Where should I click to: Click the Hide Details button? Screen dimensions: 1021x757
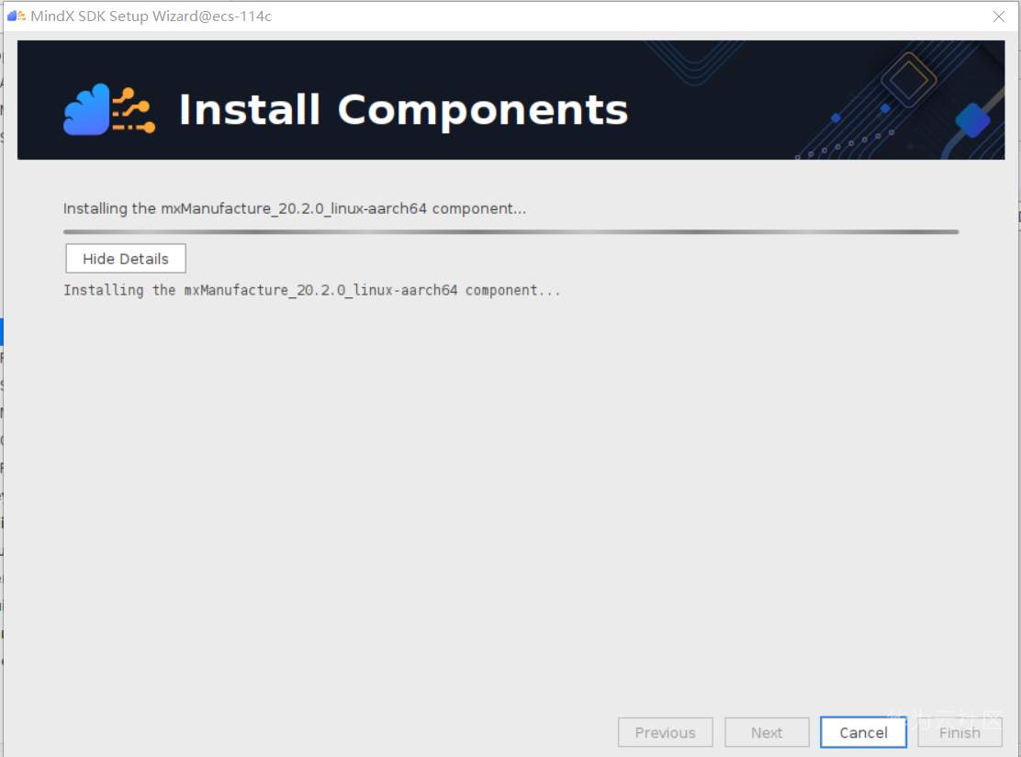point(126,259)
